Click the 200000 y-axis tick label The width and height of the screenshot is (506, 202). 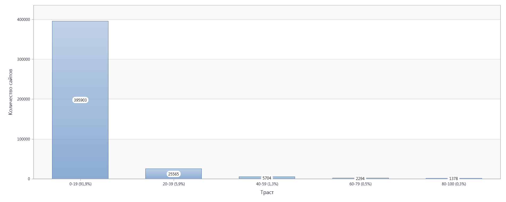pyautogui.click(x=24, y=99)
